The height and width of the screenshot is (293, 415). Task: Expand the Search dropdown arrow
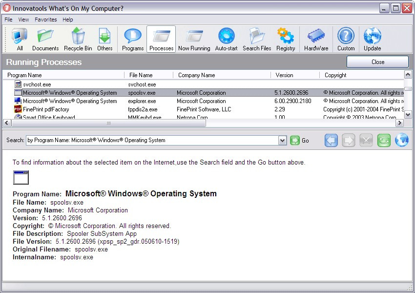pos(282,140)
